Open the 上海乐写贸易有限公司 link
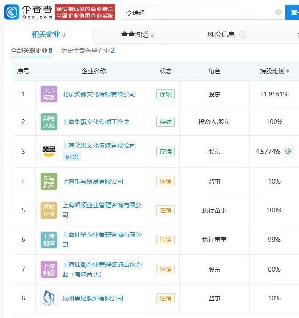 (x=93, y=181)
